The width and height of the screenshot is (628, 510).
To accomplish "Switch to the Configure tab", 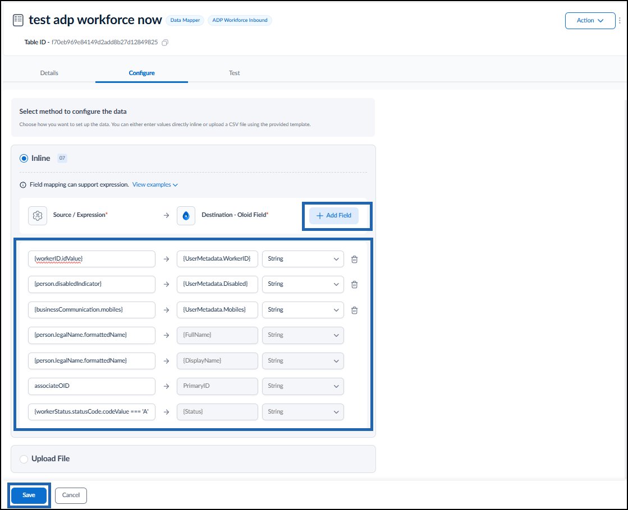I will click(x=142, y=73).
